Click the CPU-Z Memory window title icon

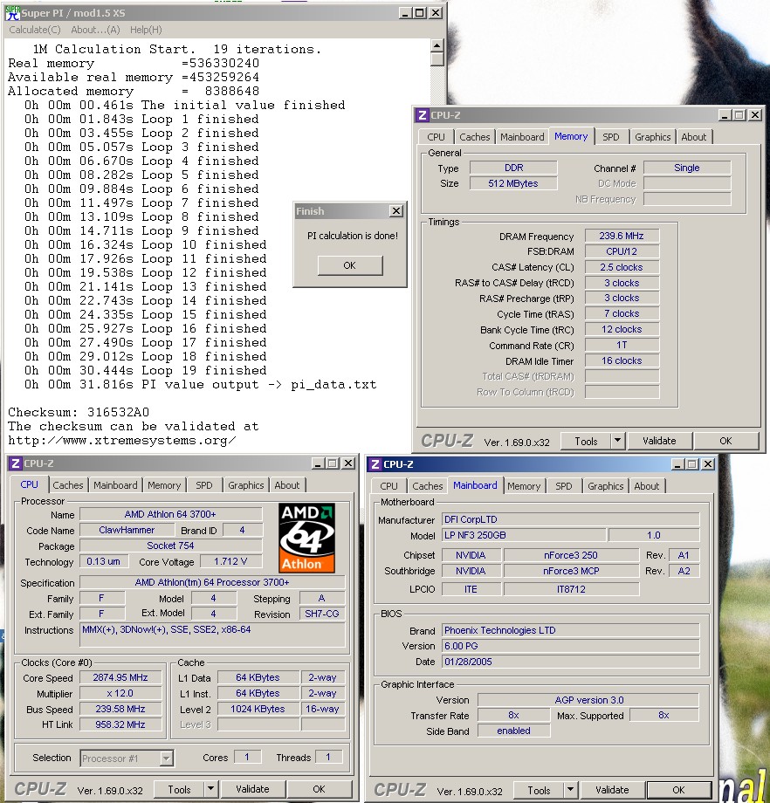tap(423, 115)
